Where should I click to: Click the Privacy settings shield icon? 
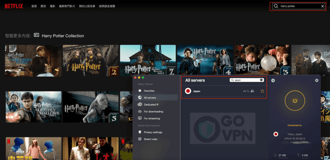point(140,132)
